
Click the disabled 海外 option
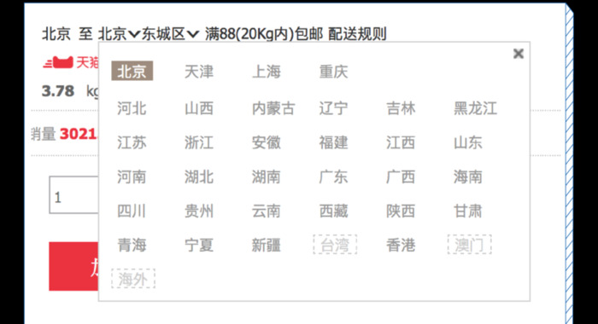pos(133,279)
